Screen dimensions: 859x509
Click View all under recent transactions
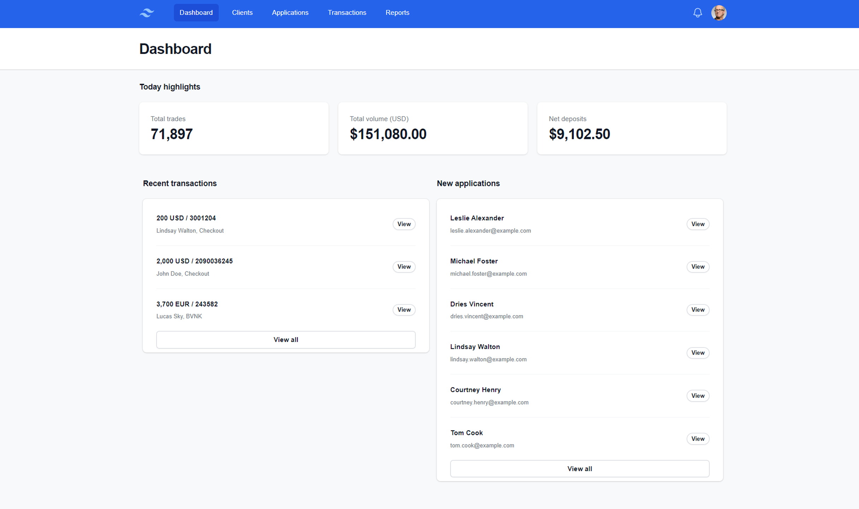click(285, 339)
